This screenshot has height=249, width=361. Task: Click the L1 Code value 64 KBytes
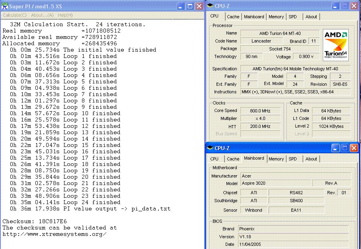click(331, 118)
